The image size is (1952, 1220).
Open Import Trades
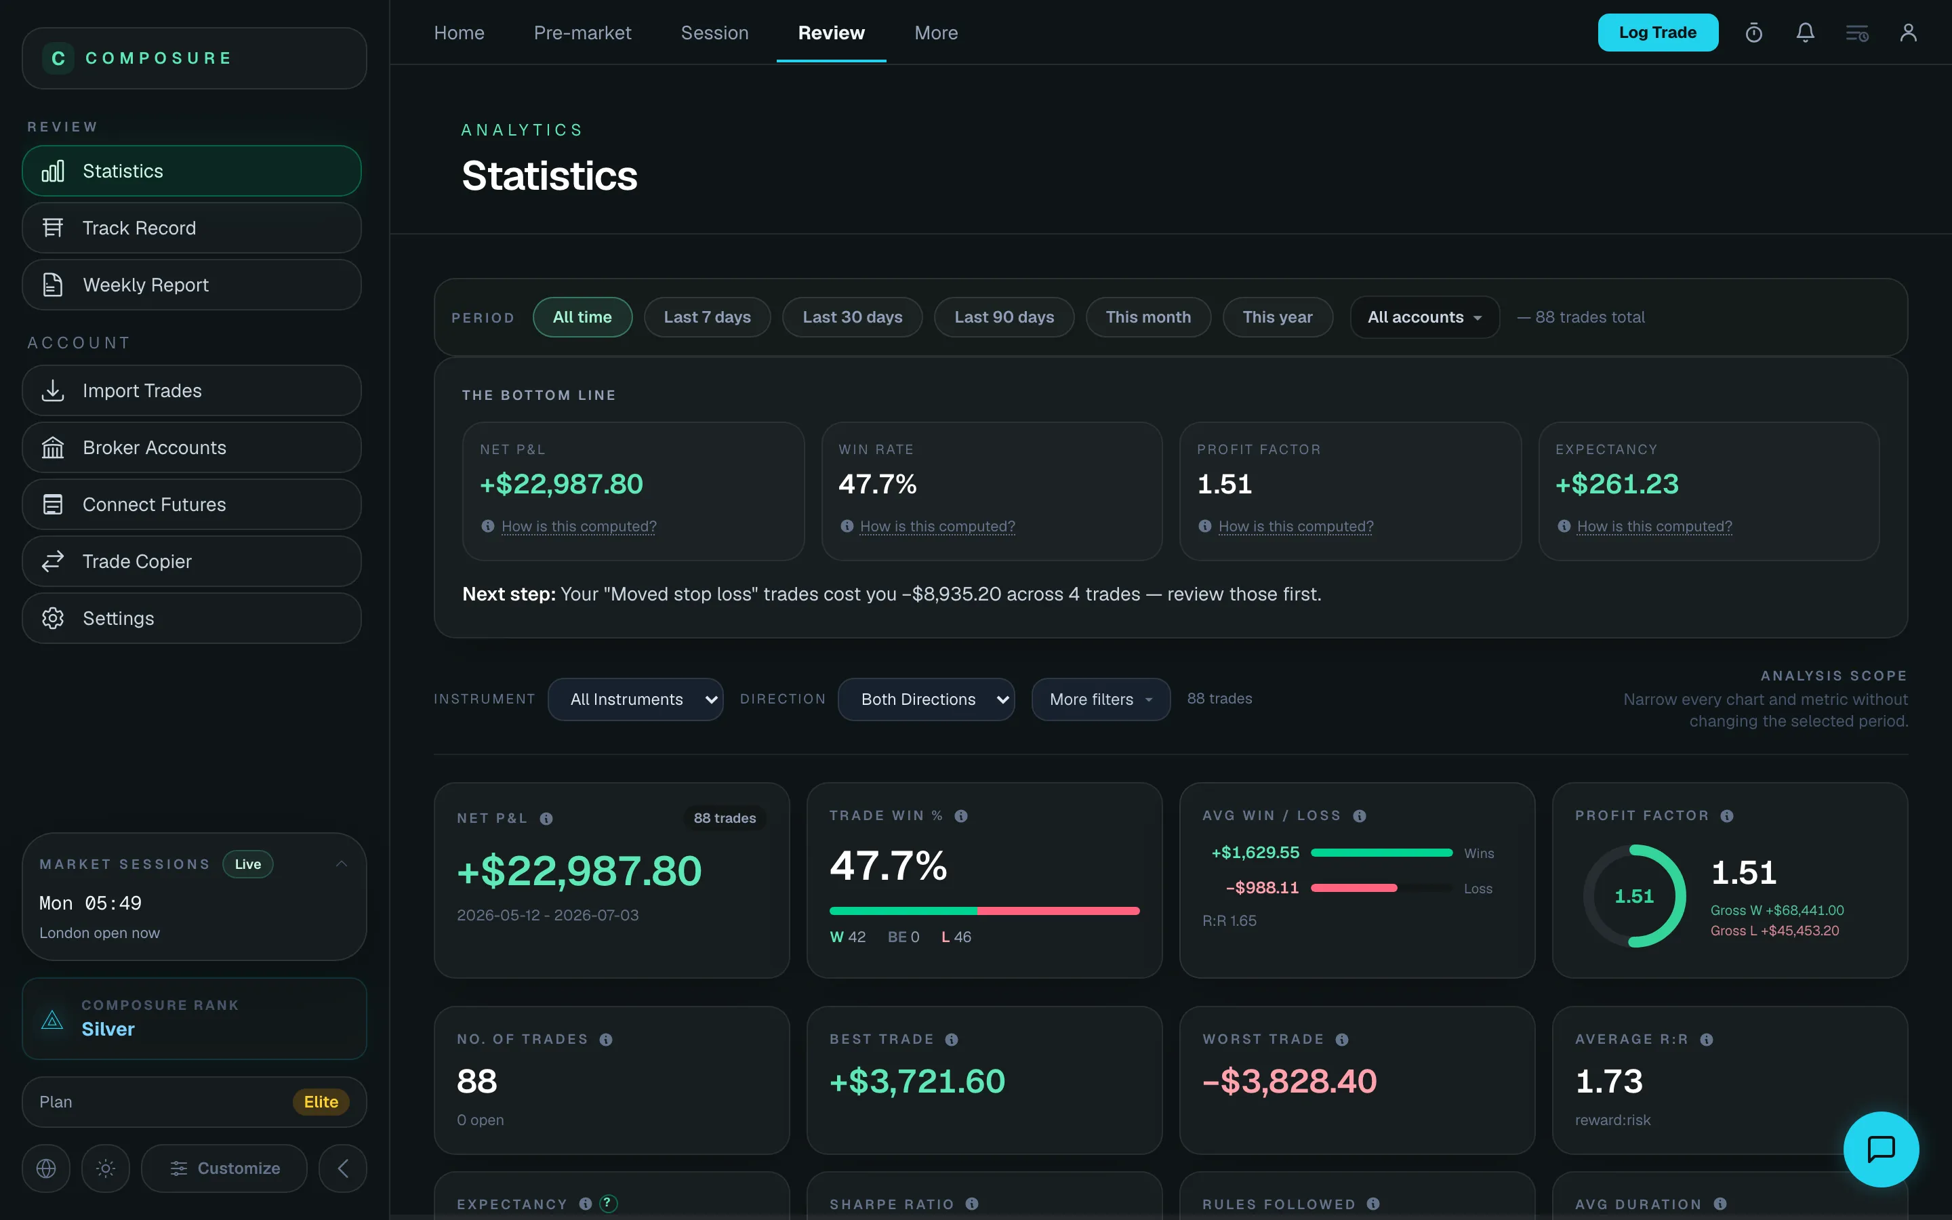[191, 390]
